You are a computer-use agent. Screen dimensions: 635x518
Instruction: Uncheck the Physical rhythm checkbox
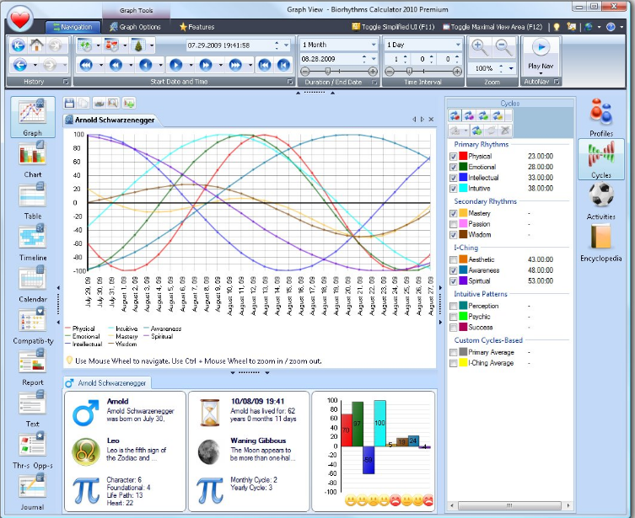tap(454, 157)
